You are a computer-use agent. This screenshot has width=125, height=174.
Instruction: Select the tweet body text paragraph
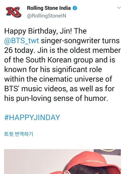click(63, 65)
